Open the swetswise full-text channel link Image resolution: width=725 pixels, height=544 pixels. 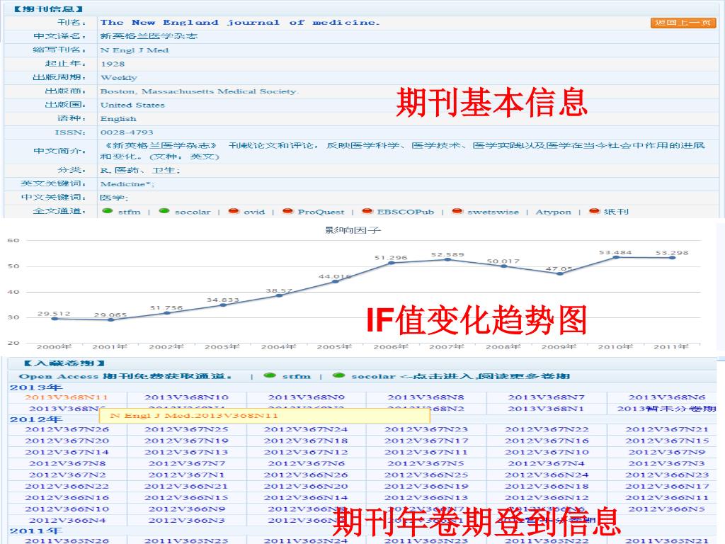[x=493, y=212]
